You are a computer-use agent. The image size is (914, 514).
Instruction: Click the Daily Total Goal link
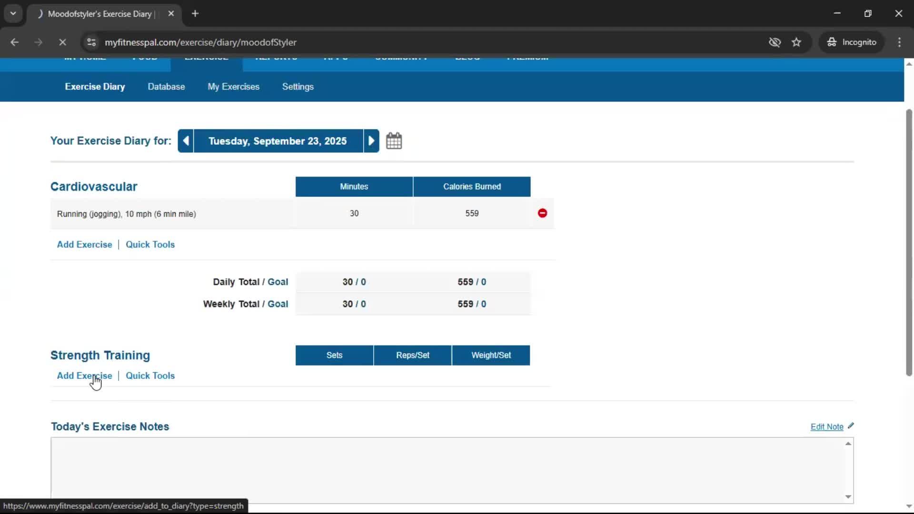[278, 282]
